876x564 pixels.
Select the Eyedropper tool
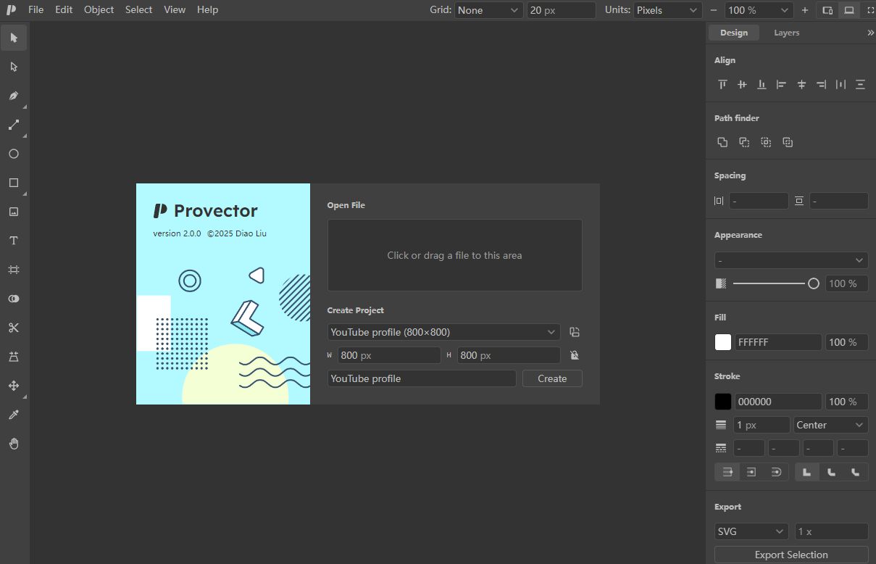(x=14, y=415)
